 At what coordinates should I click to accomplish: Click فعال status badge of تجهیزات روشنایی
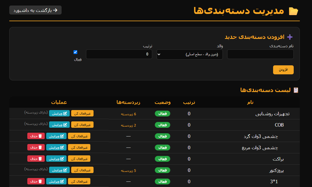point(163,114)
